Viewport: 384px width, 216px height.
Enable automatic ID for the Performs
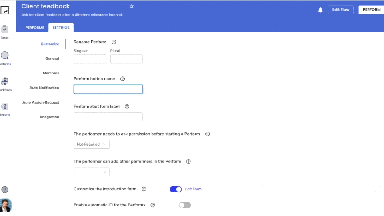[185, 205]
